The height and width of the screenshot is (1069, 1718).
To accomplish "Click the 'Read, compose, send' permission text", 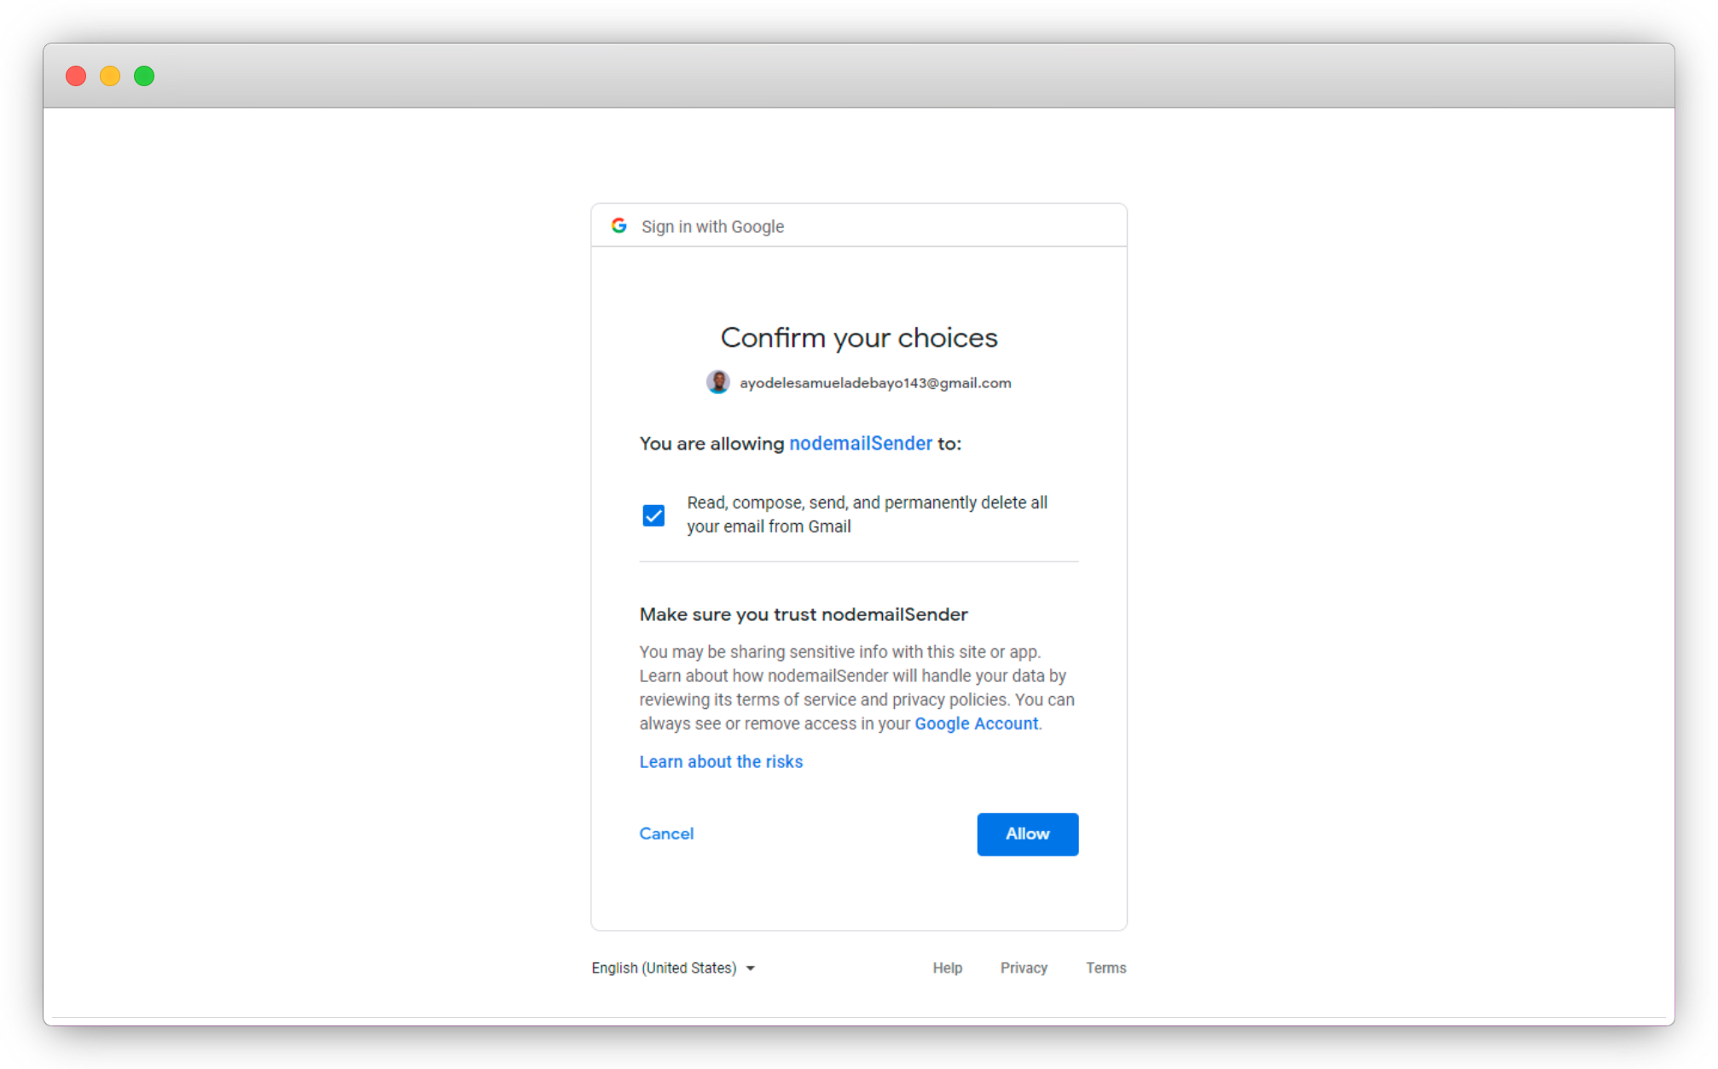I will coord(868,514).
